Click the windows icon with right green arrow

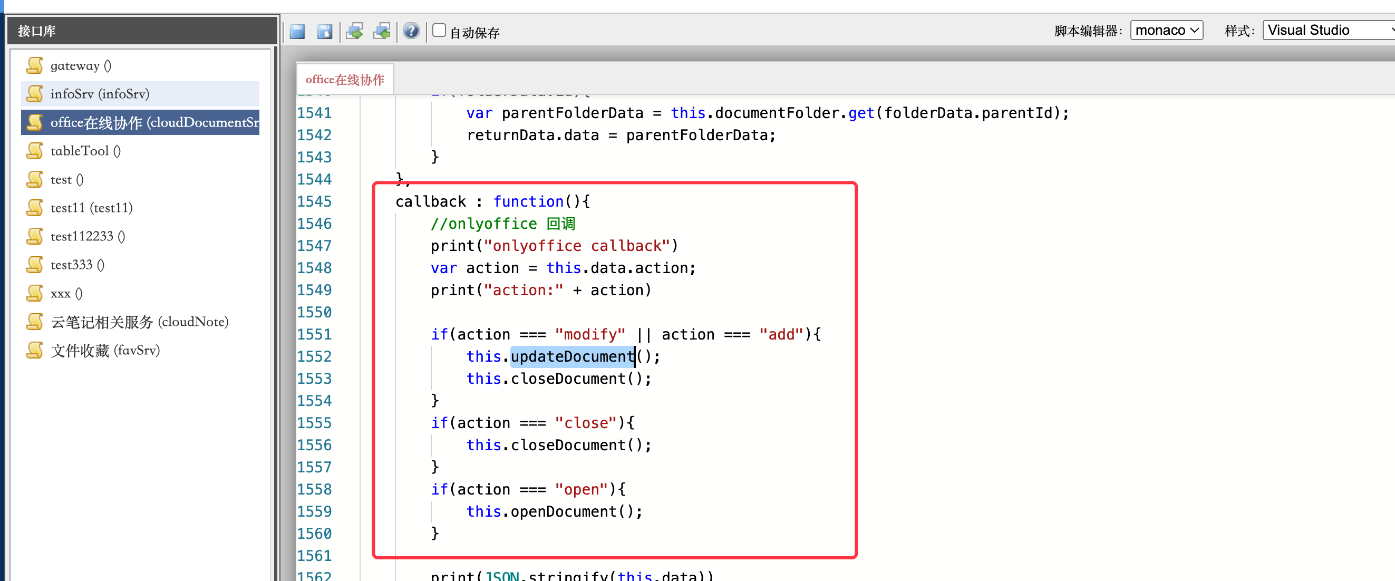355,32
